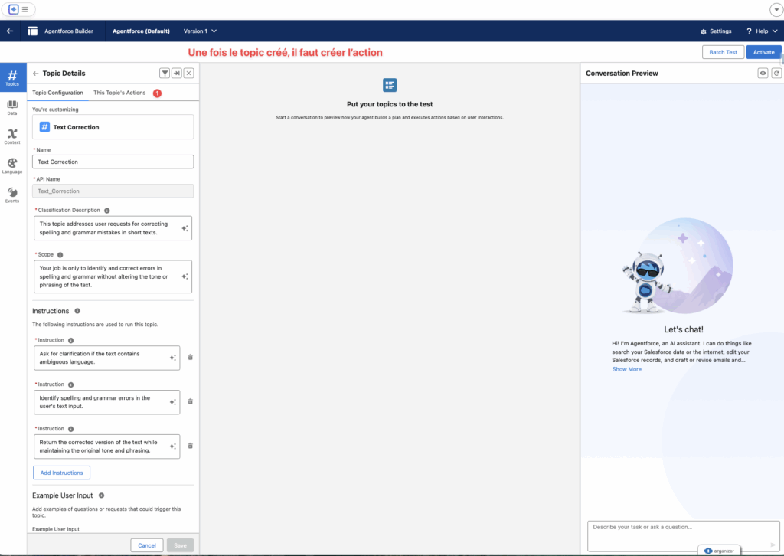Click the organizer badge at bottom
The image size is (784, 556).
[x=719, y=551]
